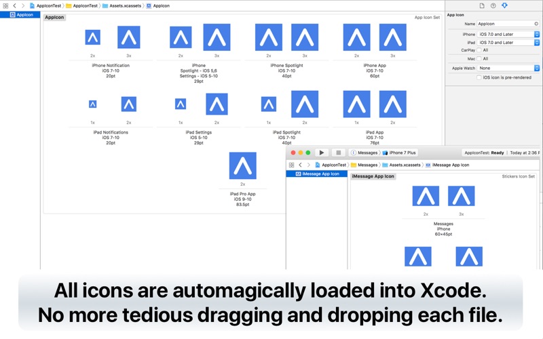
Task: Enable the Mac All checkbox
Action: (479, 59)
